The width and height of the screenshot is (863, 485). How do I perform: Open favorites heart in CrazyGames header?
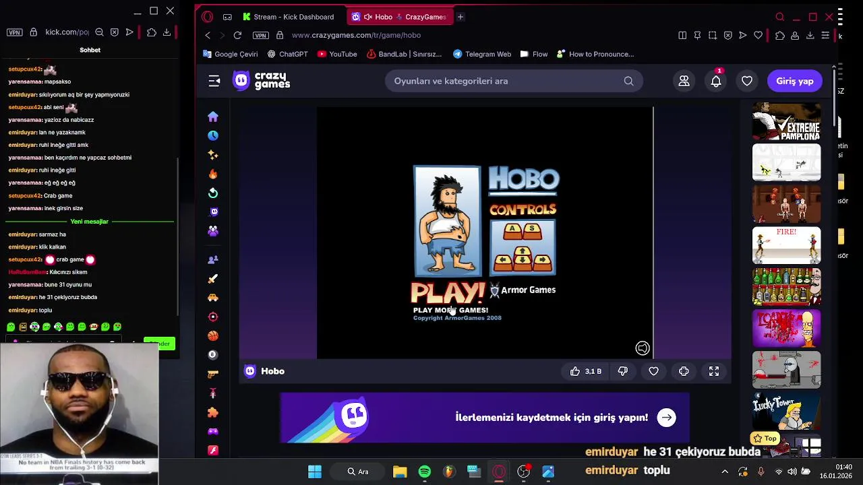click(747, 81)
